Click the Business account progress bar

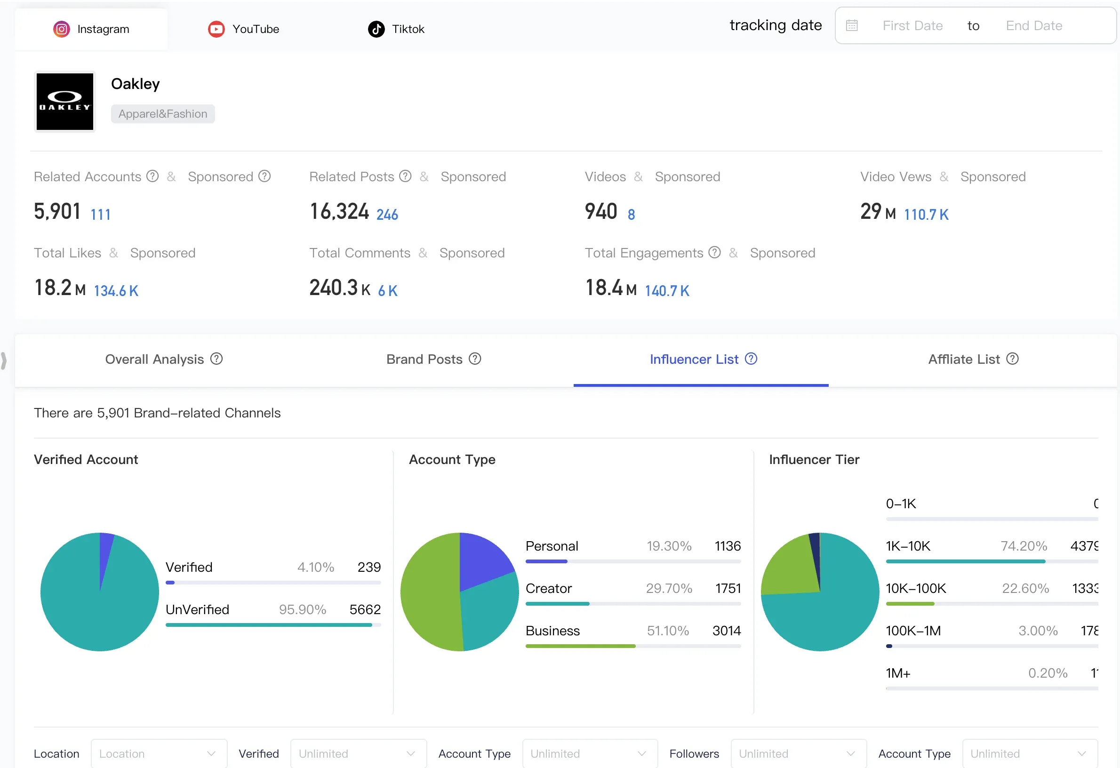(x=633, y=646)
